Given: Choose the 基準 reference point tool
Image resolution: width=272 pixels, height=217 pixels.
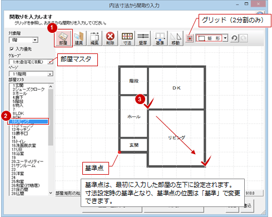Looking at the screenshot, I should (160, 38).
